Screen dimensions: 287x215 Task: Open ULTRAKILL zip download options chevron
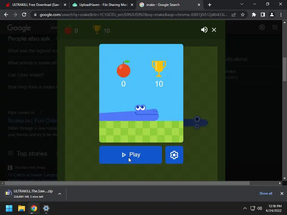(x=60, y=194)
